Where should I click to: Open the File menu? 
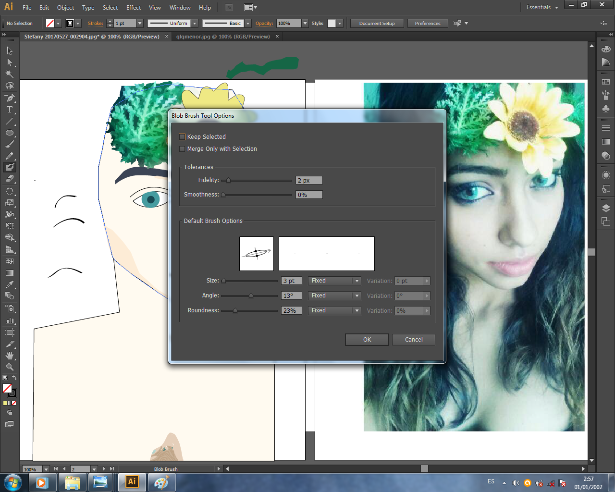point(27,8)
